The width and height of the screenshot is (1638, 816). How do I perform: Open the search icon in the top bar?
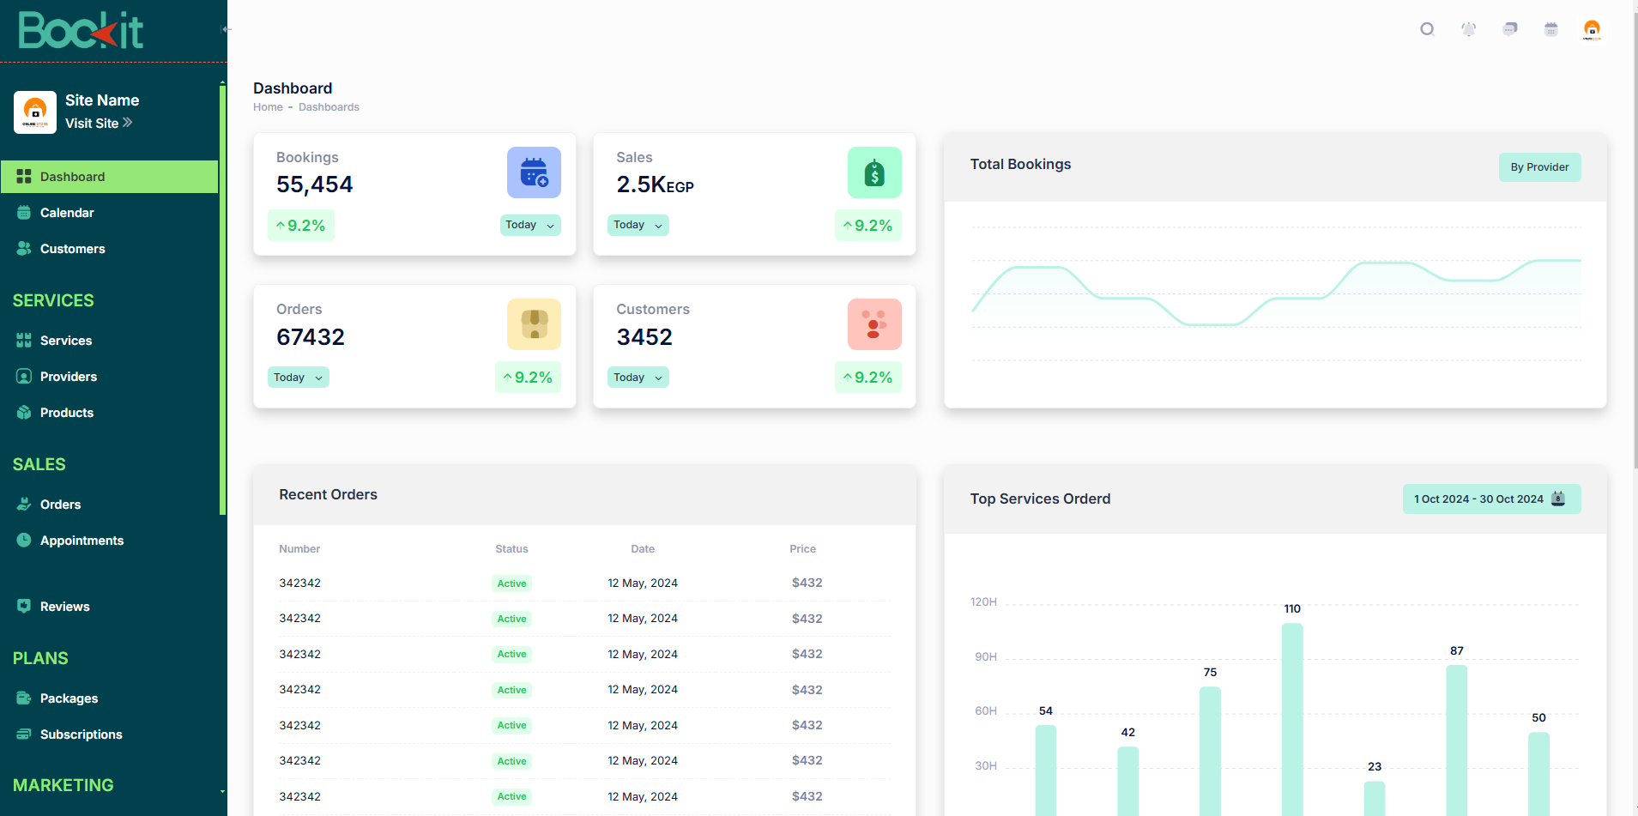pyautogui.click(x=1427, y=29)
